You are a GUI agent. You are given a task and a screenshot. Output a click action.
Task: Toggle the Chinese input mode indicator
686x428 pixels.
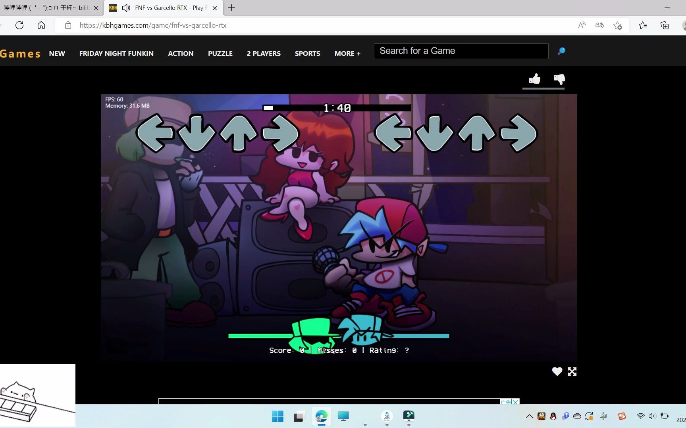[x=603, y=416]
